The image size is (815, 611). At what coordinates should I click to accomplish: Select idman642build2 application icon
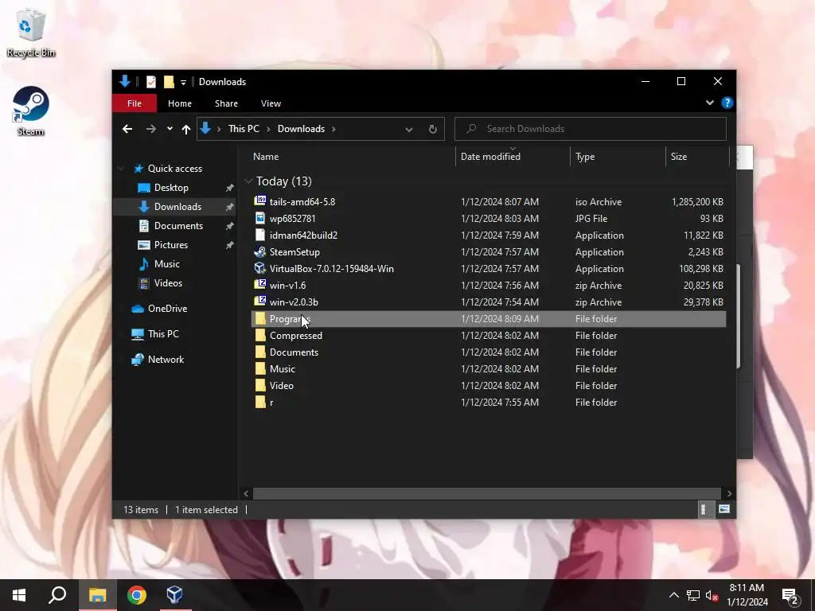pos(260,235)
